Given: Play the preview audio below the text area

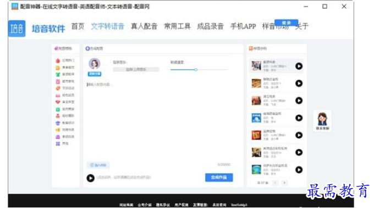Looking at the screenshot, I should tap(90, 178).
